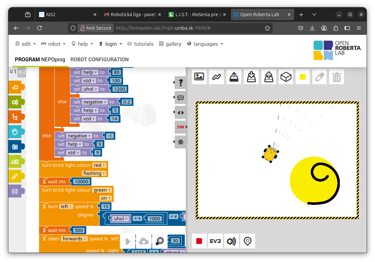Open the tutorials link
This screenshot has height=262, width=375.
click(x=141, y=44)
